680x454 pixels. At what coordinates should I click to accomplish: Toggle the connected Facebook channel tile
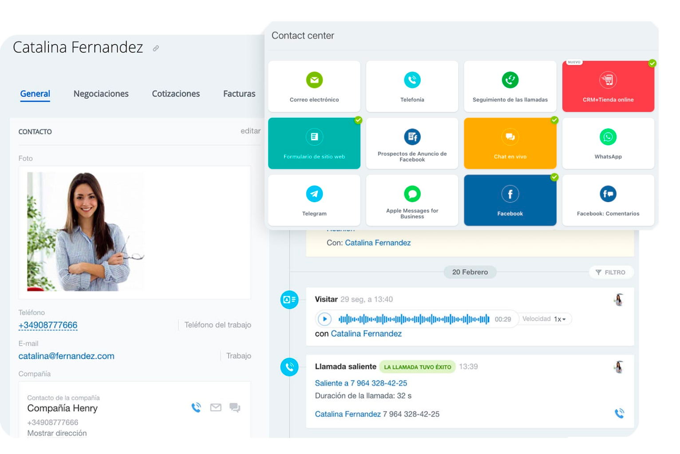tap(510, 200)
